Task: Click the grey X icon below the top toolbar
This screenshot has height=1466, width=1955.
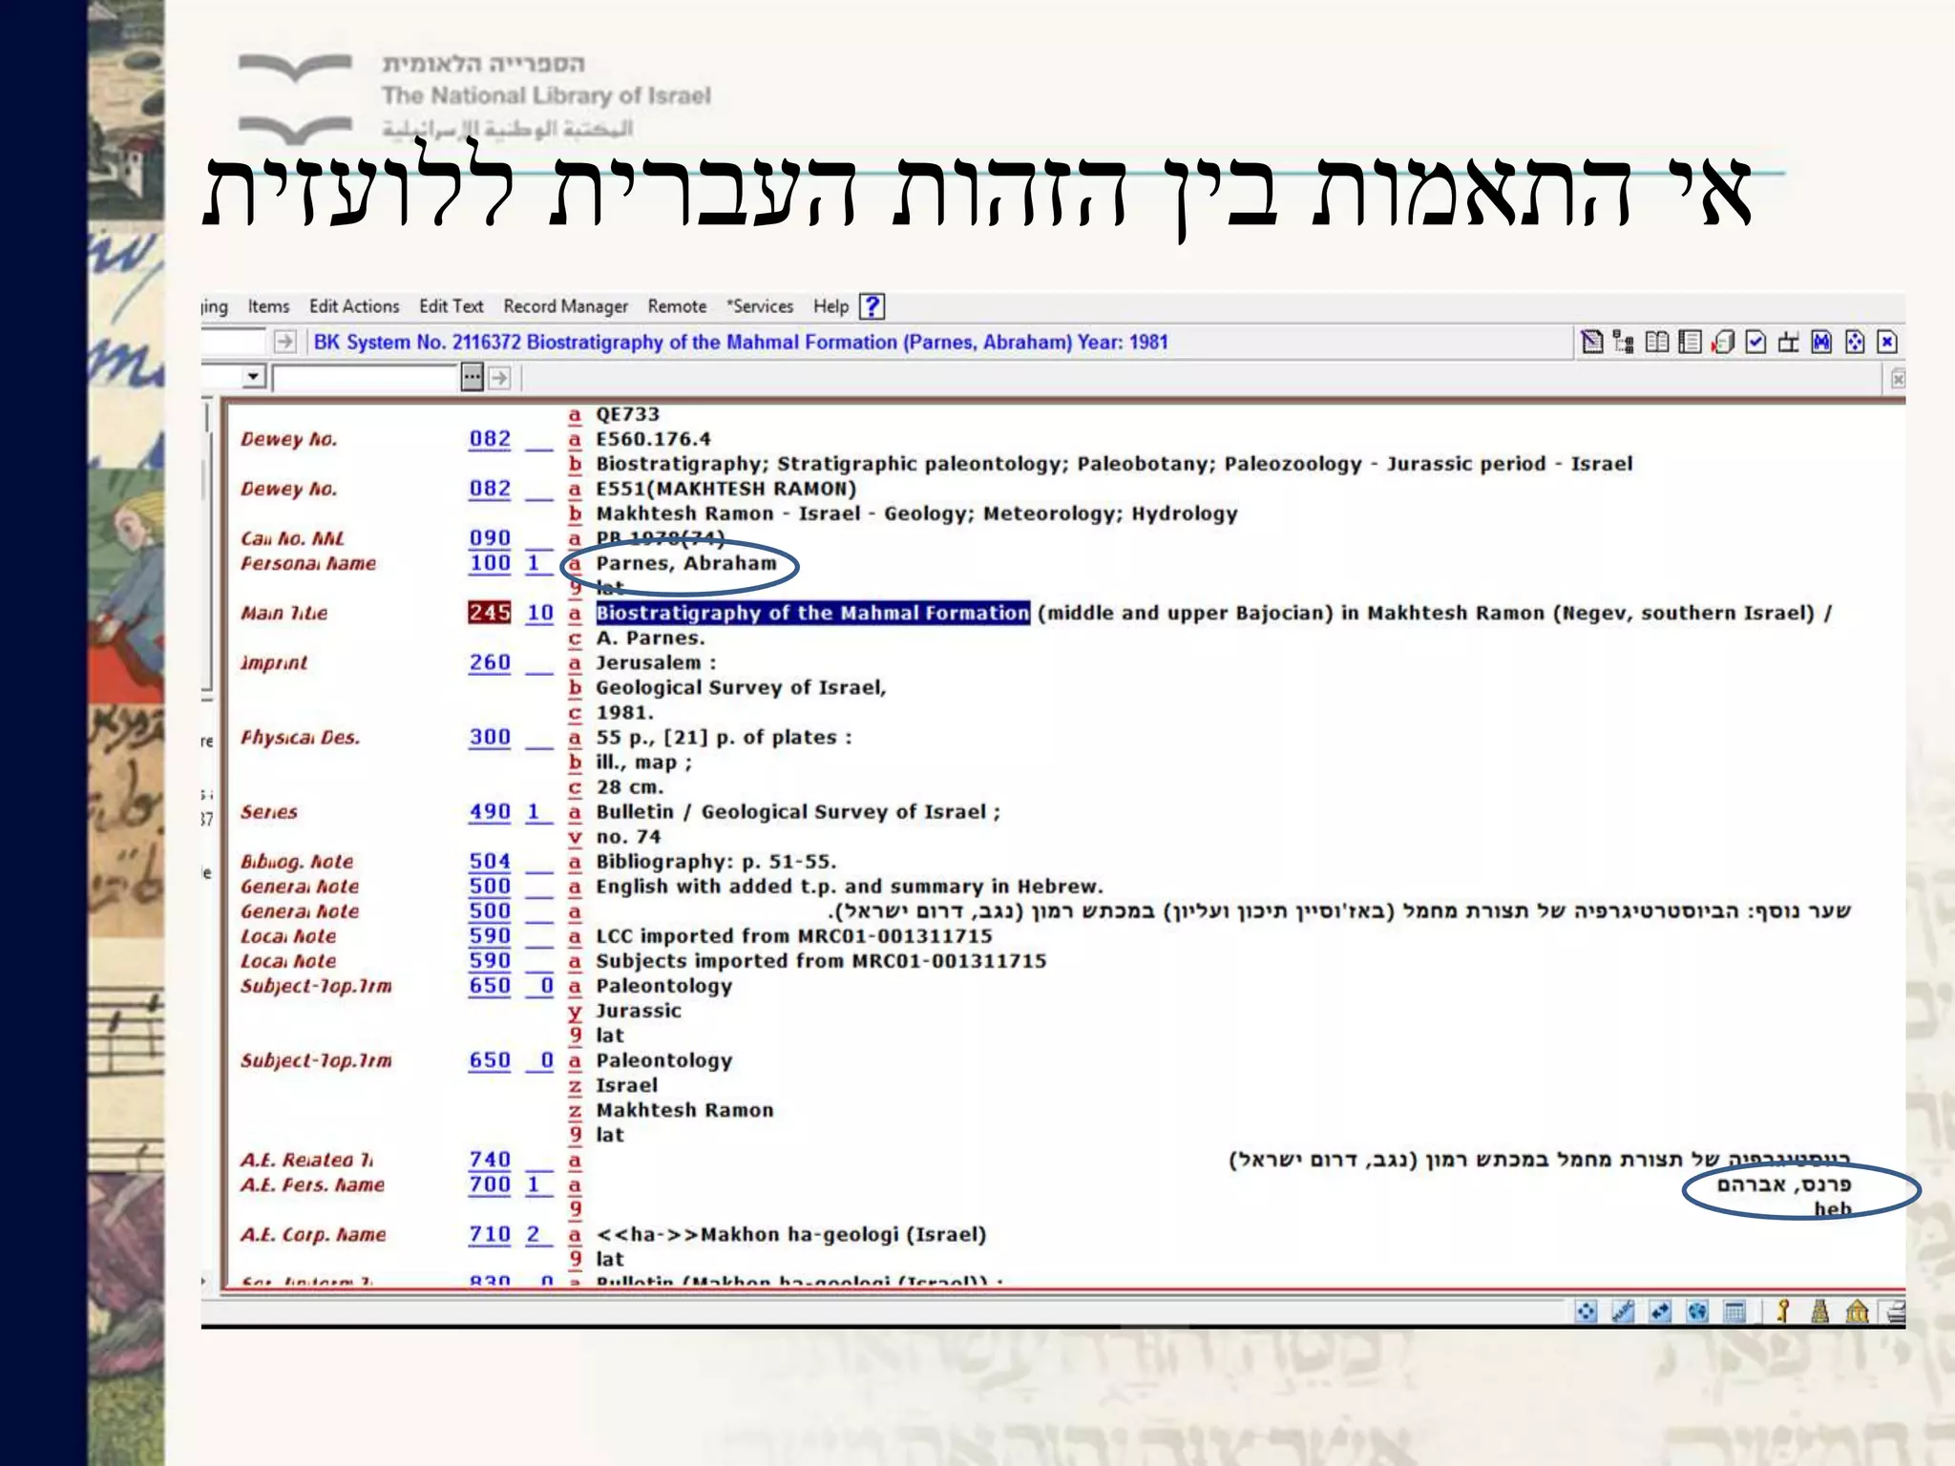Action: 1898,380
